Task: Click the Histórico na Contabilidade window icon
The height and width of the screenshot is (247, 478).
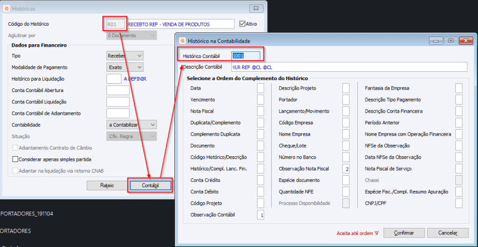Action: tap(183, 40)
